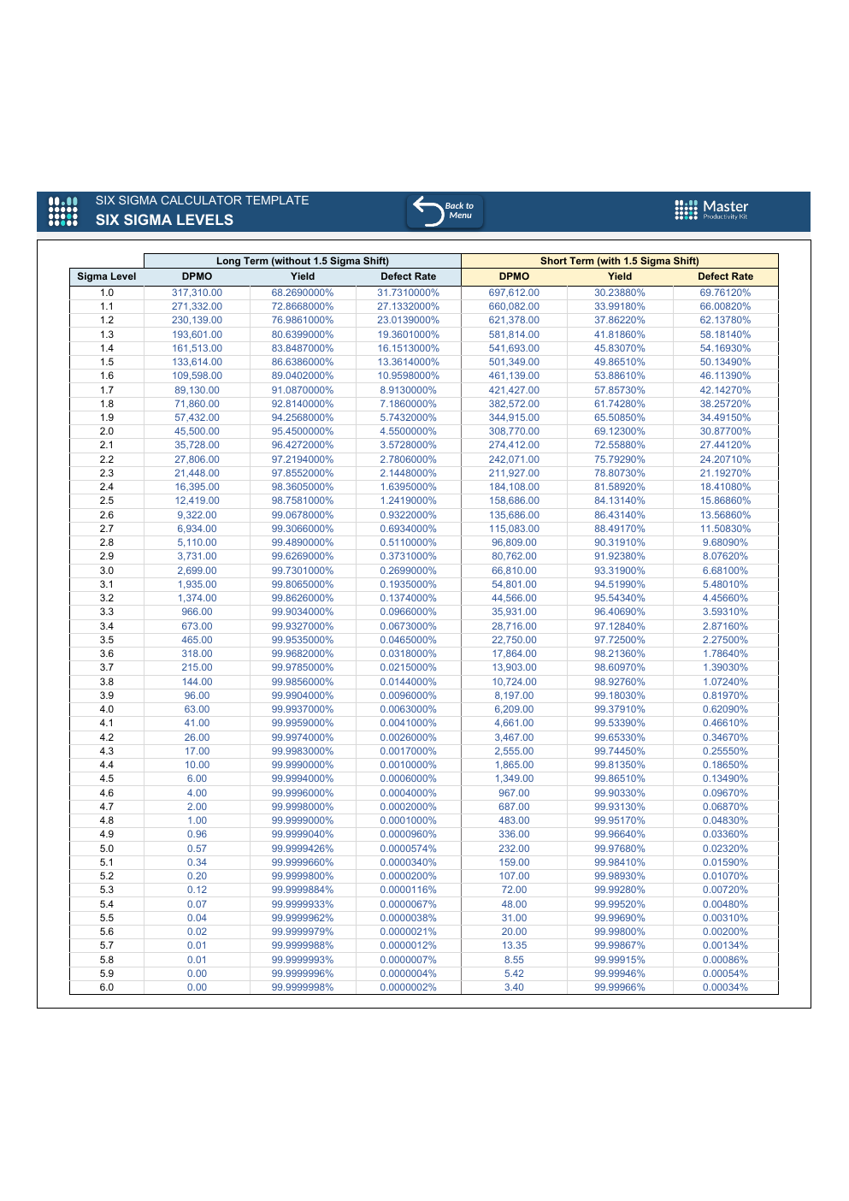Select short term DPMO cell 232.00
Image resolution: width=849 pixels, height=1201 pixels.
pyautogui.click(x=514, y=849)
